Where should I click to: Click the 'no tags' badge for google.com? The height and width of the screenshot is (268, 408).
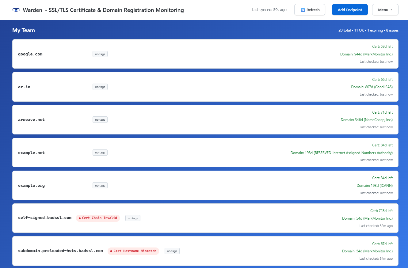point(100,54)
